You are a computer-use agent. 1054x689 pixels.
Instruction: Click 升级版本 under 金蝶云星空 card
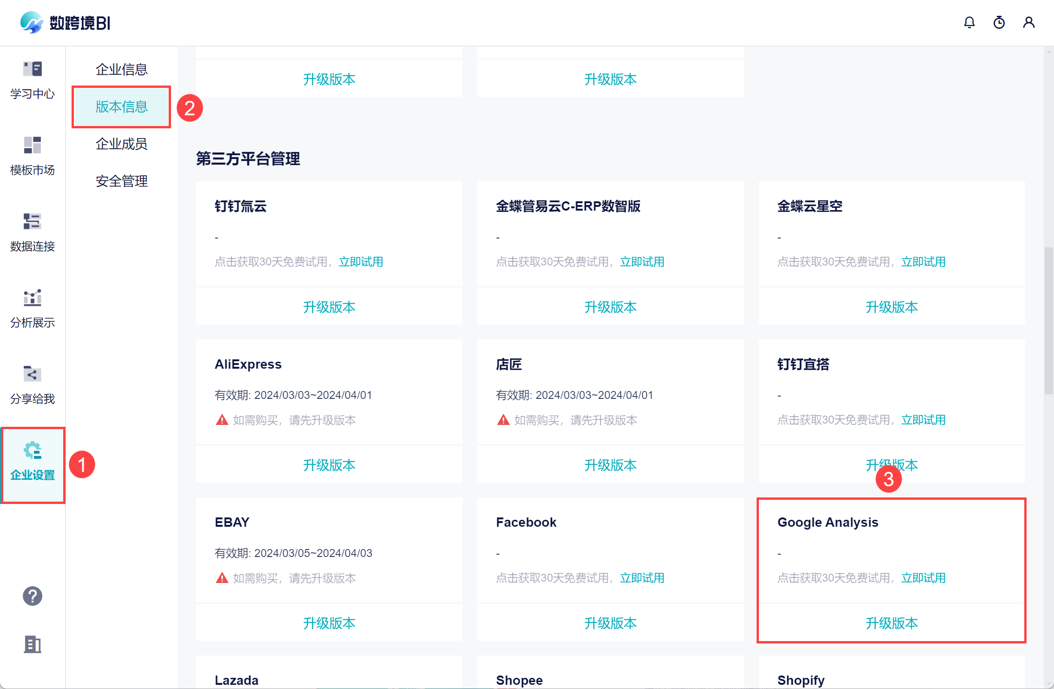tap(891, 307)
